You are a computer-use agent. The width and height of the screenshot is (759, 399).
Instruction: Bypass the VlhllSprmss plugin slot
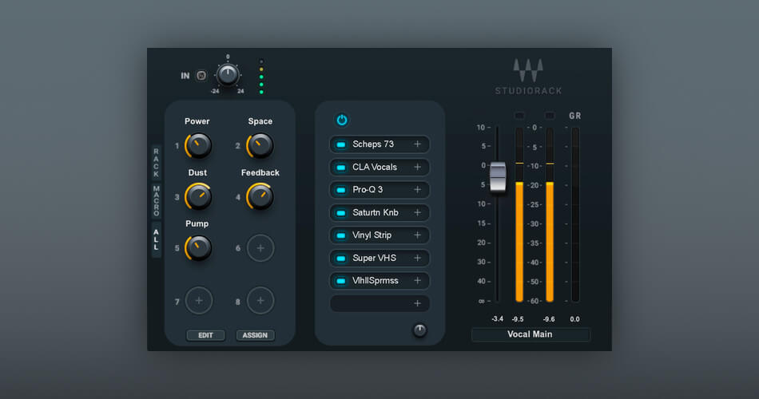tap(341, 281)
